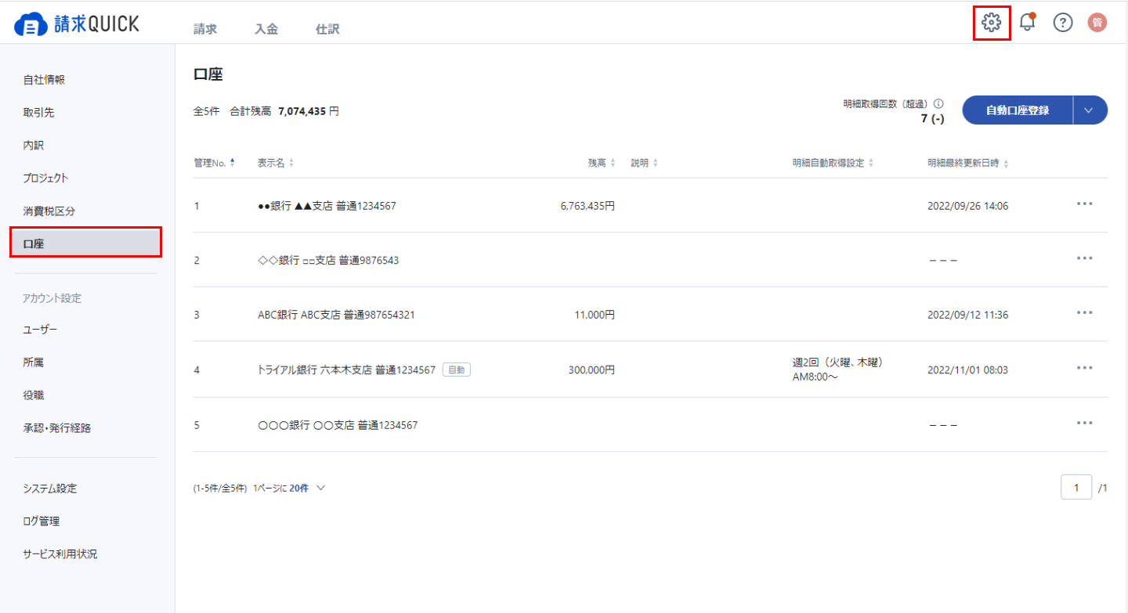
Task: Switch to the 入金 tab
Action: pyautogui.click(x=266, y=29)
